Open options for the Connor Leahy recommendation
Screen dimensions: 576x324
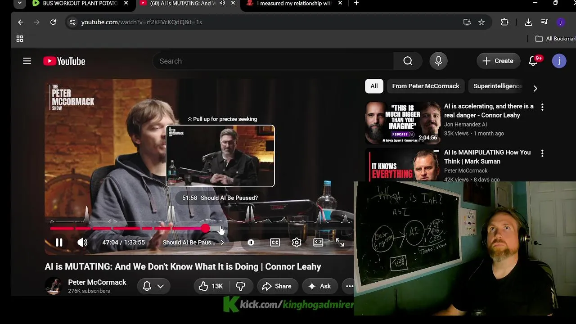pos(542,107)
